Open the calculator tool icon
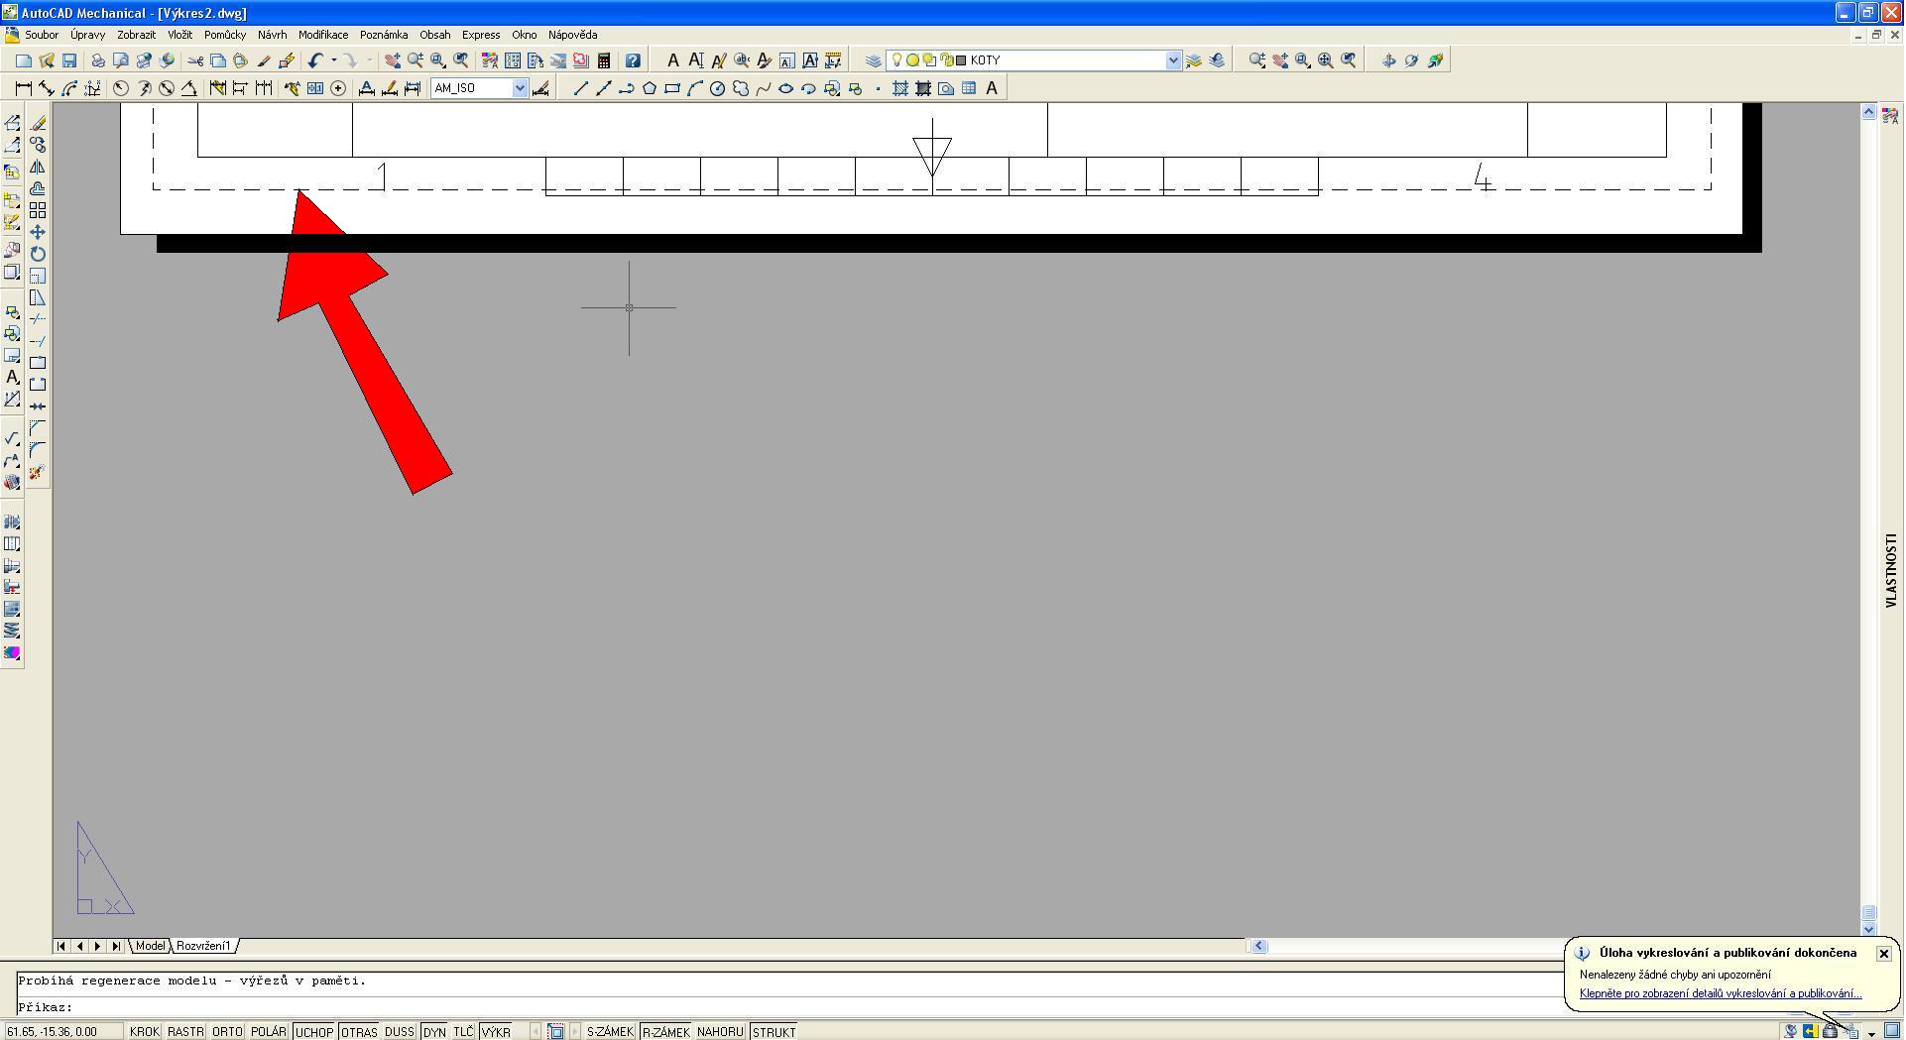This screenshot has width=1906, height=1040. click(x=604, y=60)
